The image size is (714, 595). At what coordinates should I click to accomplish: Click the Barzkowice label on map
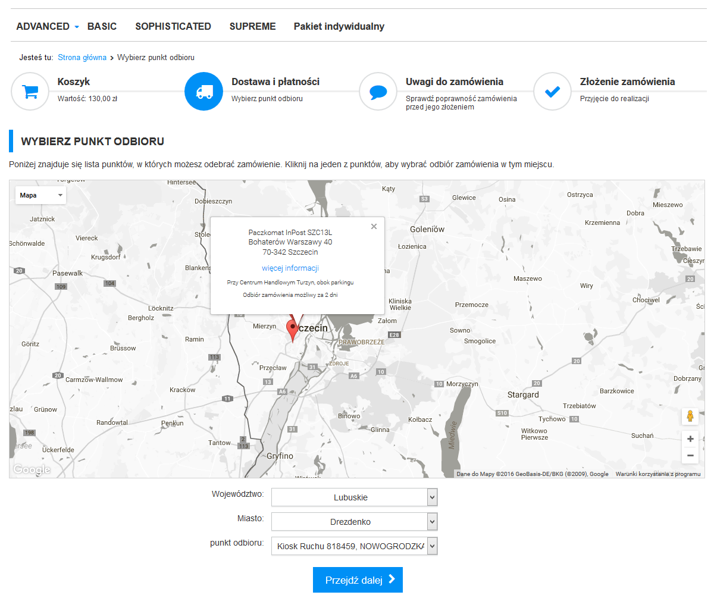pyautogui.click(x=617, y=392)
